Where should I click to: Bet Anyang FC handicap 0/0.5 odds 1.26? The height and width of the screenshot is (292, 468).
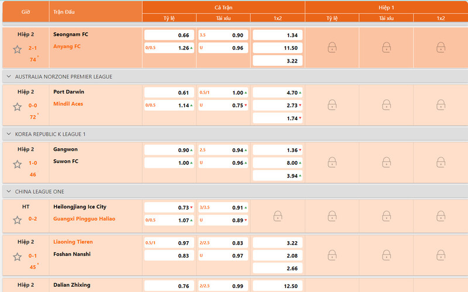click(x=169, y=48)
